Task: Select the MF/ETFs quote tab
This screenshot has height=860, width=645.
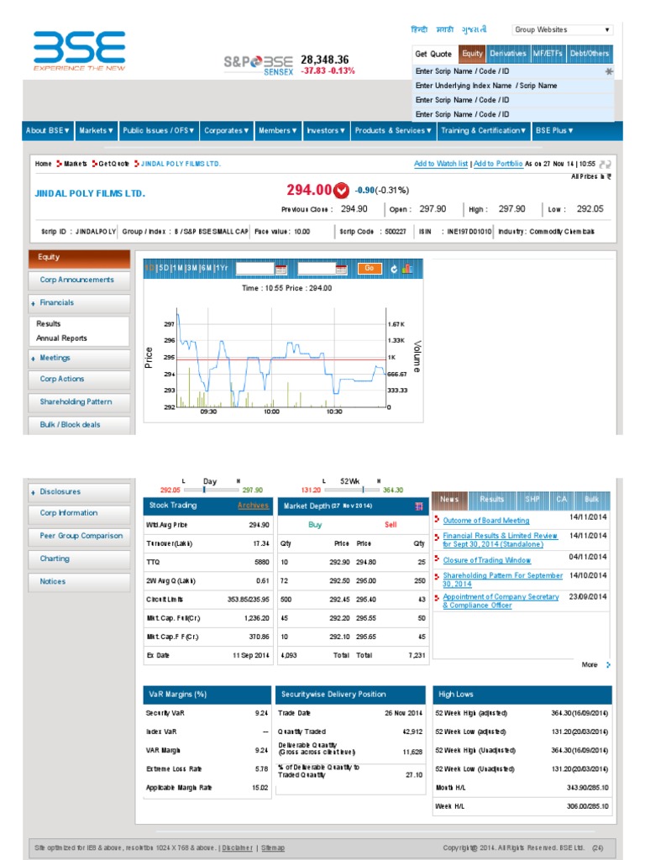Action: point(548,54)
